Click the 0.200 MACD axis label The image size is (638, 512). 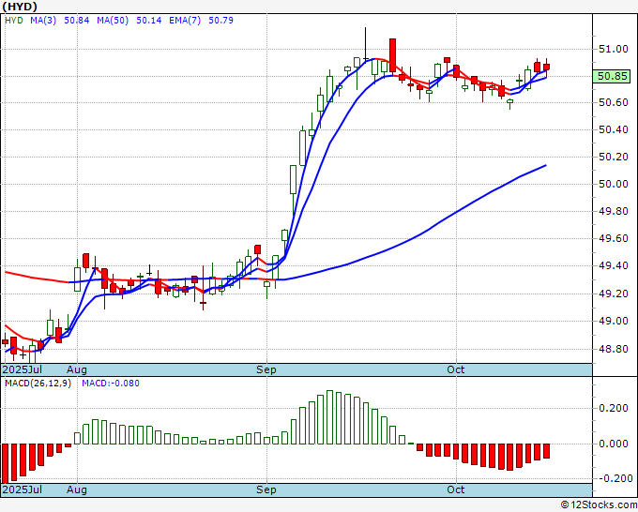(x=614, y=408)
